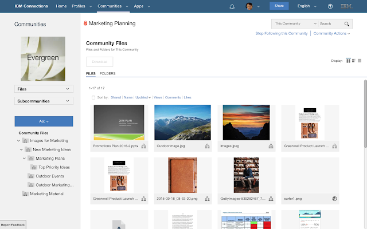Viewport: 367px width, 229px height.
Task: Click sharing icon on GettyImages file
Action: click(x=271, y=199)
